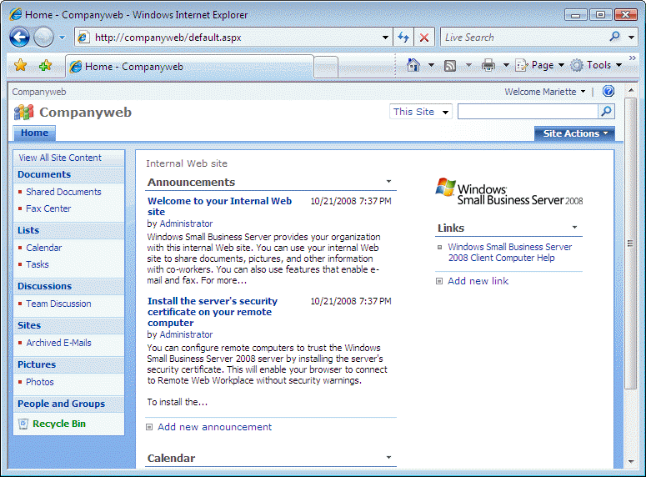
Task: Click the browser Home page icon
Action: [413, 65]
